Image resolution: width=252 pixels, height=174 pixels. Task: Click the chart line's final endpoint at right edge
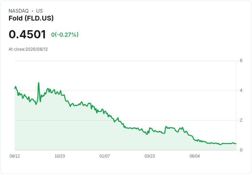[236, 144]
